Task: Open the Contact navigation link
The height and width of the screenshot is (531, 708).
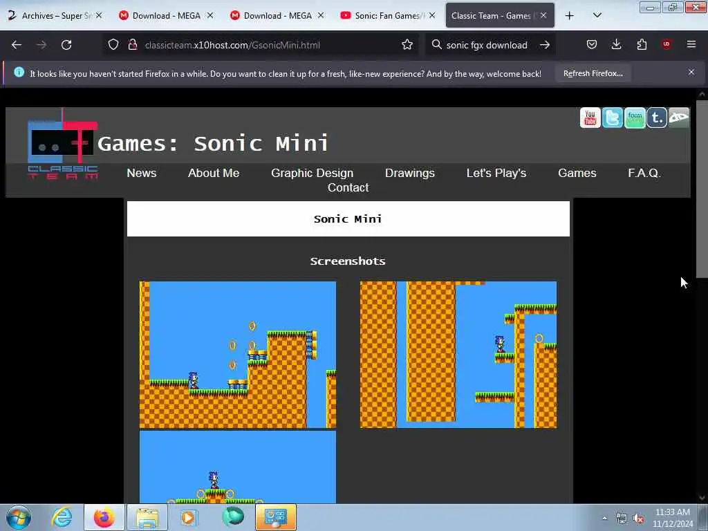Action: [348, 187]
